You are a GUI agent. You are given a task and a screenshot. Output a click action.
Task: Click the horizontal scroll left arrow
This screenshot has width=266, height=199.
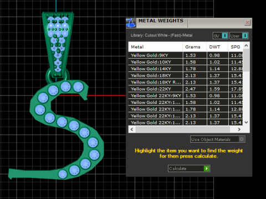pos(132,129)
